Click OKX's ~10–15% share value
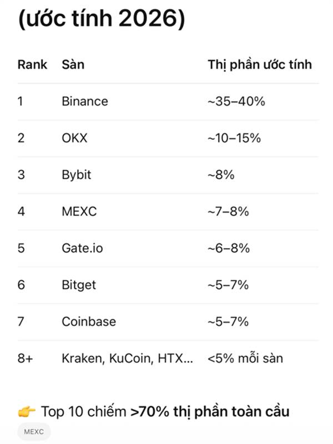The width and height of the screenshot is (333, 444). pos(234,138)
